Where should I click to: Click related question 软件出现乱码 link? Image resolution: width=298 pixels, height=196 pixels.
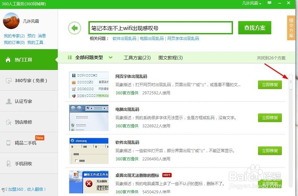pos(124,38)
